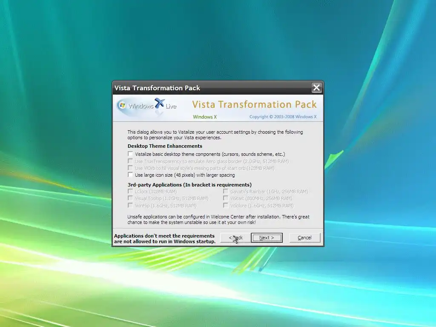Tick the LClock checkbox
Image resolution: width=436 pixels, height=327 pixels.
pos(130,191)
